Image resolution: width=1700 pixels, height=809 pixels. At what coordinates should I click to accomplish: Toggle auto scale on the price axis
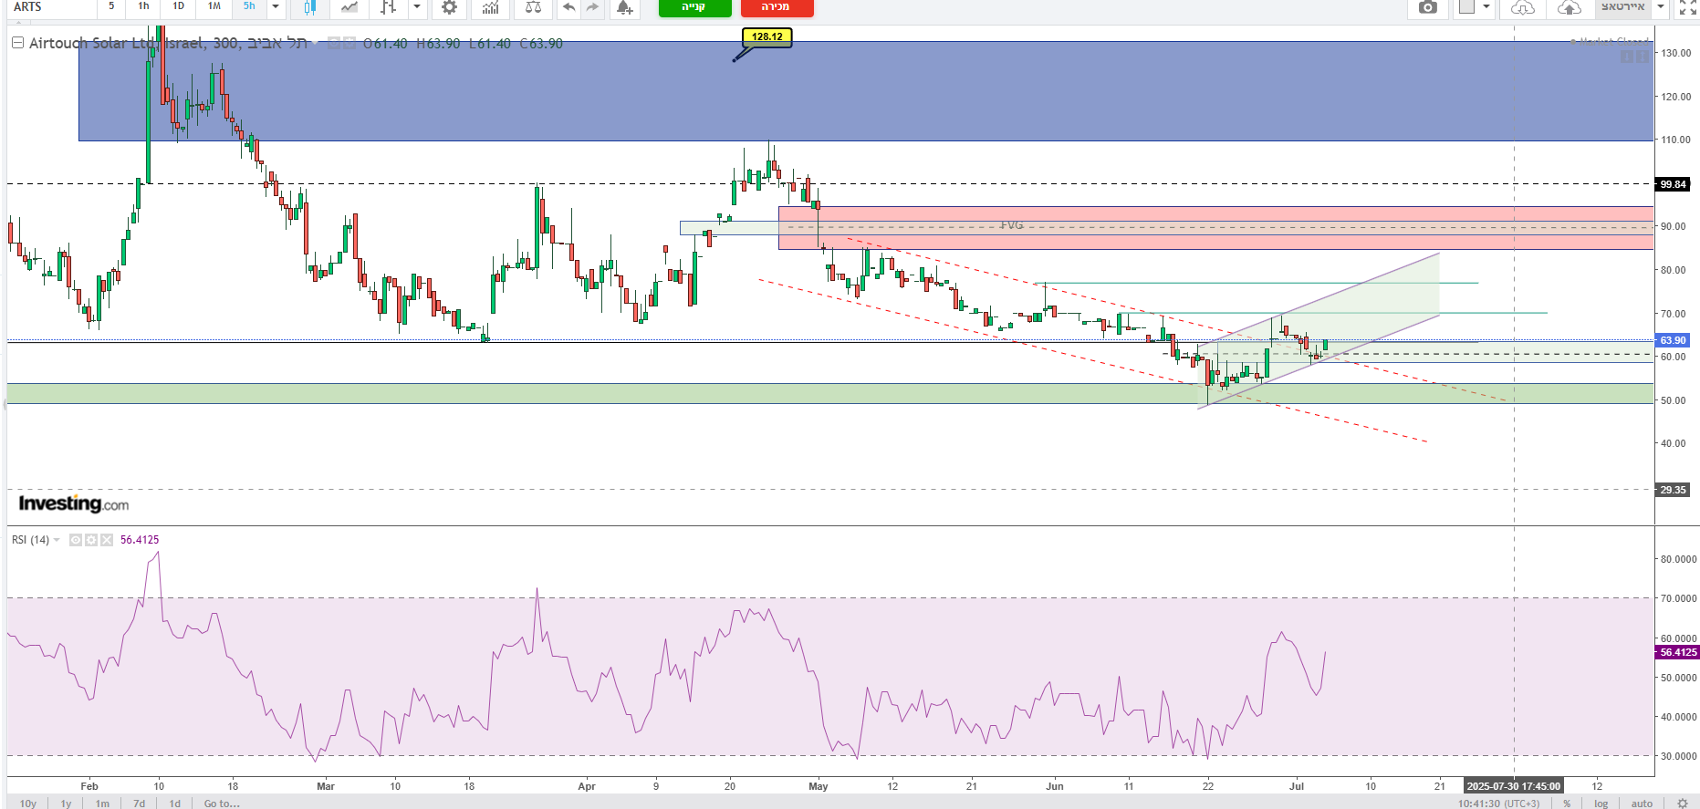[x=1642, y=804]
